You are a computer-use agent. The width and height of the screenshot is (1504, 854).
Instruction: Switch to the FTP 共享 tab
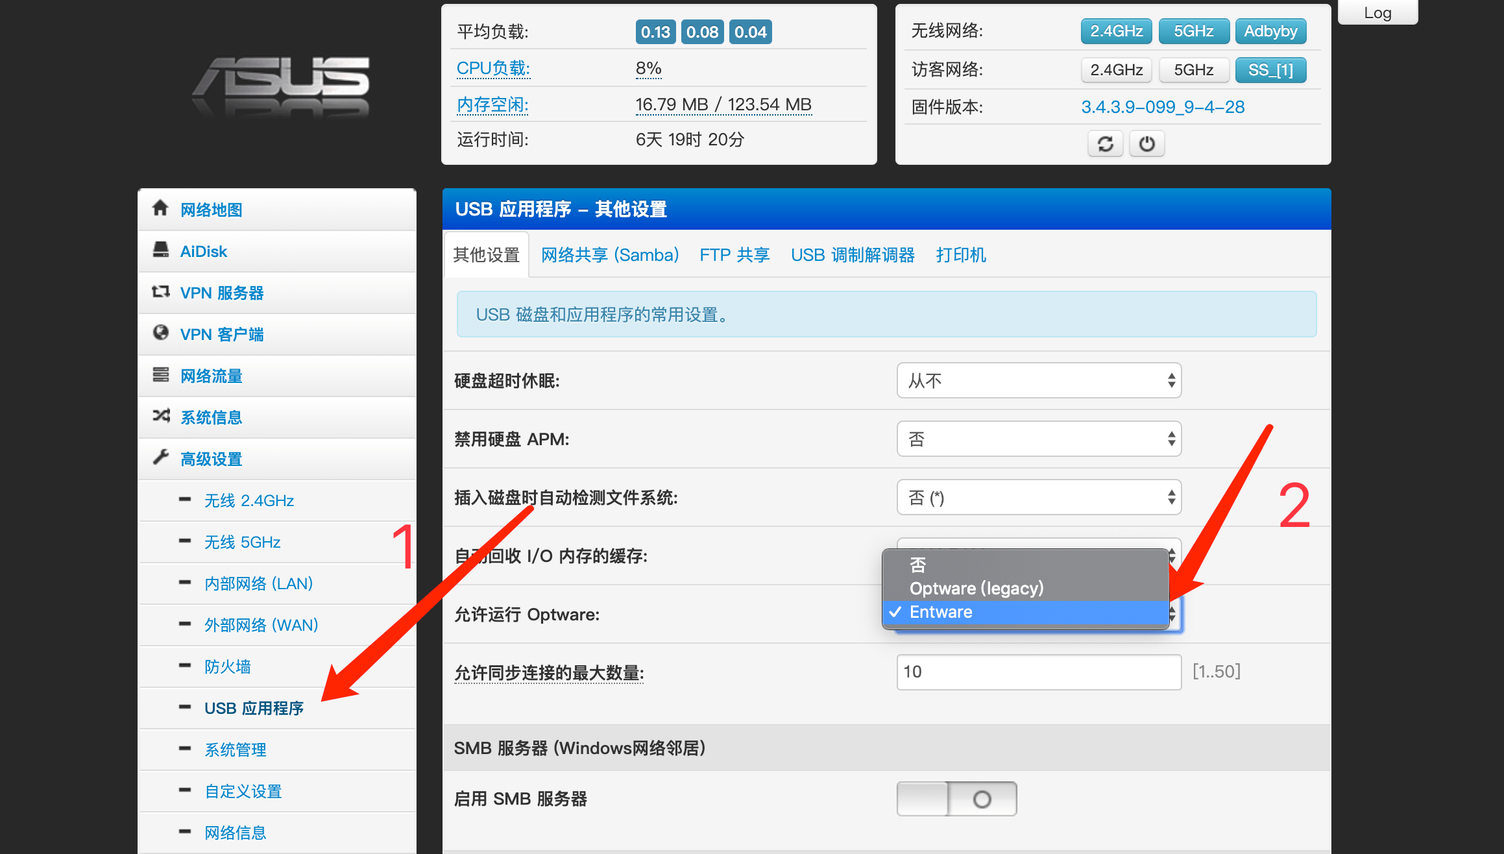734,255
